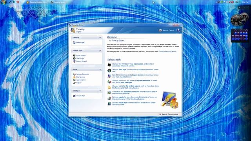Open the help question mark icon
This screenshot has height=141, width=251.
[178, 30]
